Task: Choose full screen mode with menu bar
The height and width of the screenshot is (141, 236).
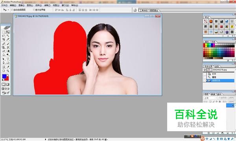Action: 6,89
